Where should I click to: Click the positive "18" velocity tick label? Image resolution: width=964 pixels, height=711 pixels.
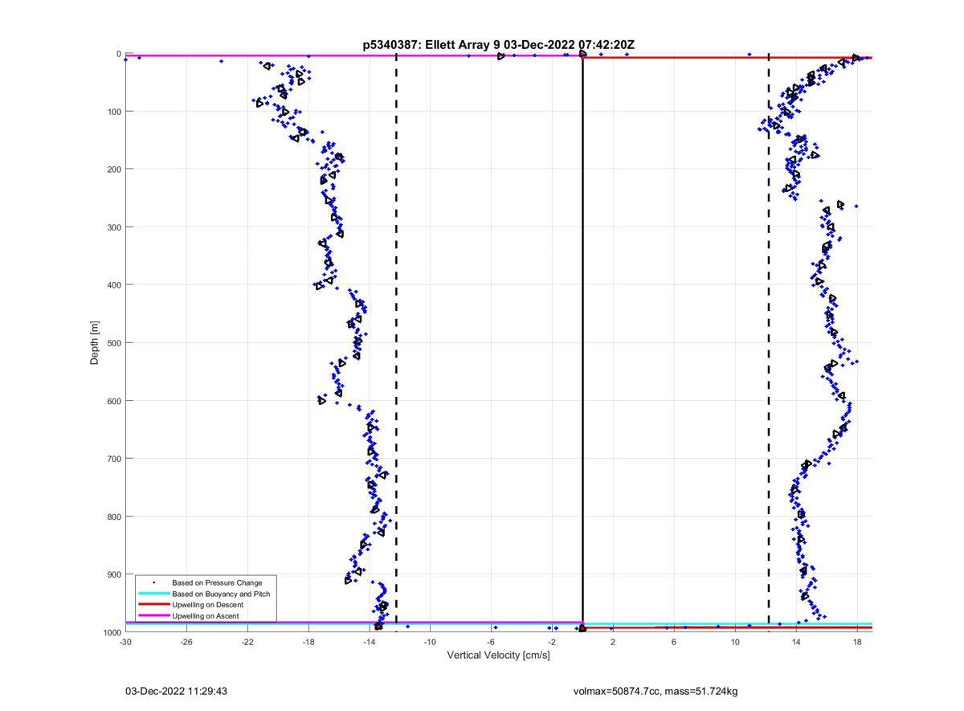857,642
